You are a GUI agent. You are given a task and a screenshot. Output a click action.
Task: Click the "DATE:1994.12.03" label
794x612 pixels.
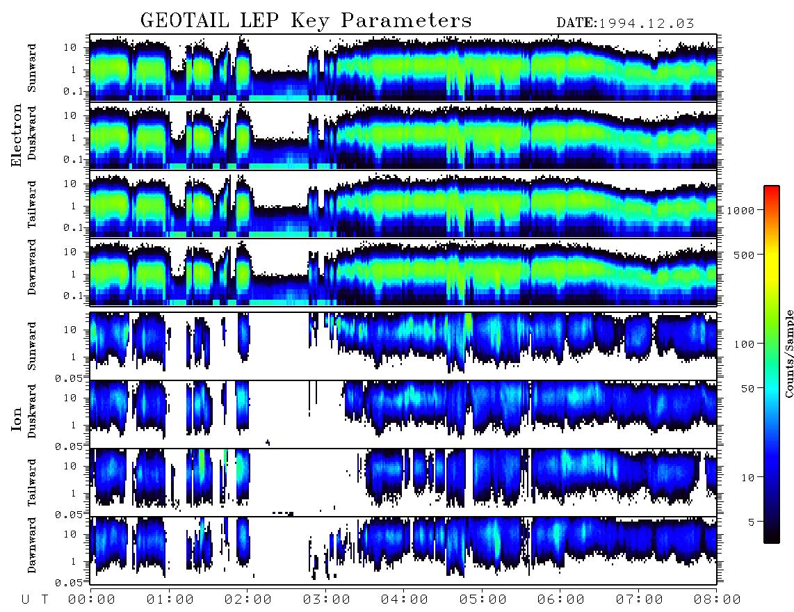pos(625,23)
